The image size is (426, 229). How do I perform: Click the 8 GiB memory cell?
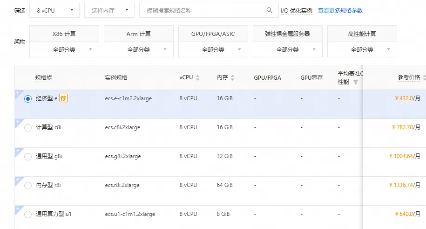[223, 214]
